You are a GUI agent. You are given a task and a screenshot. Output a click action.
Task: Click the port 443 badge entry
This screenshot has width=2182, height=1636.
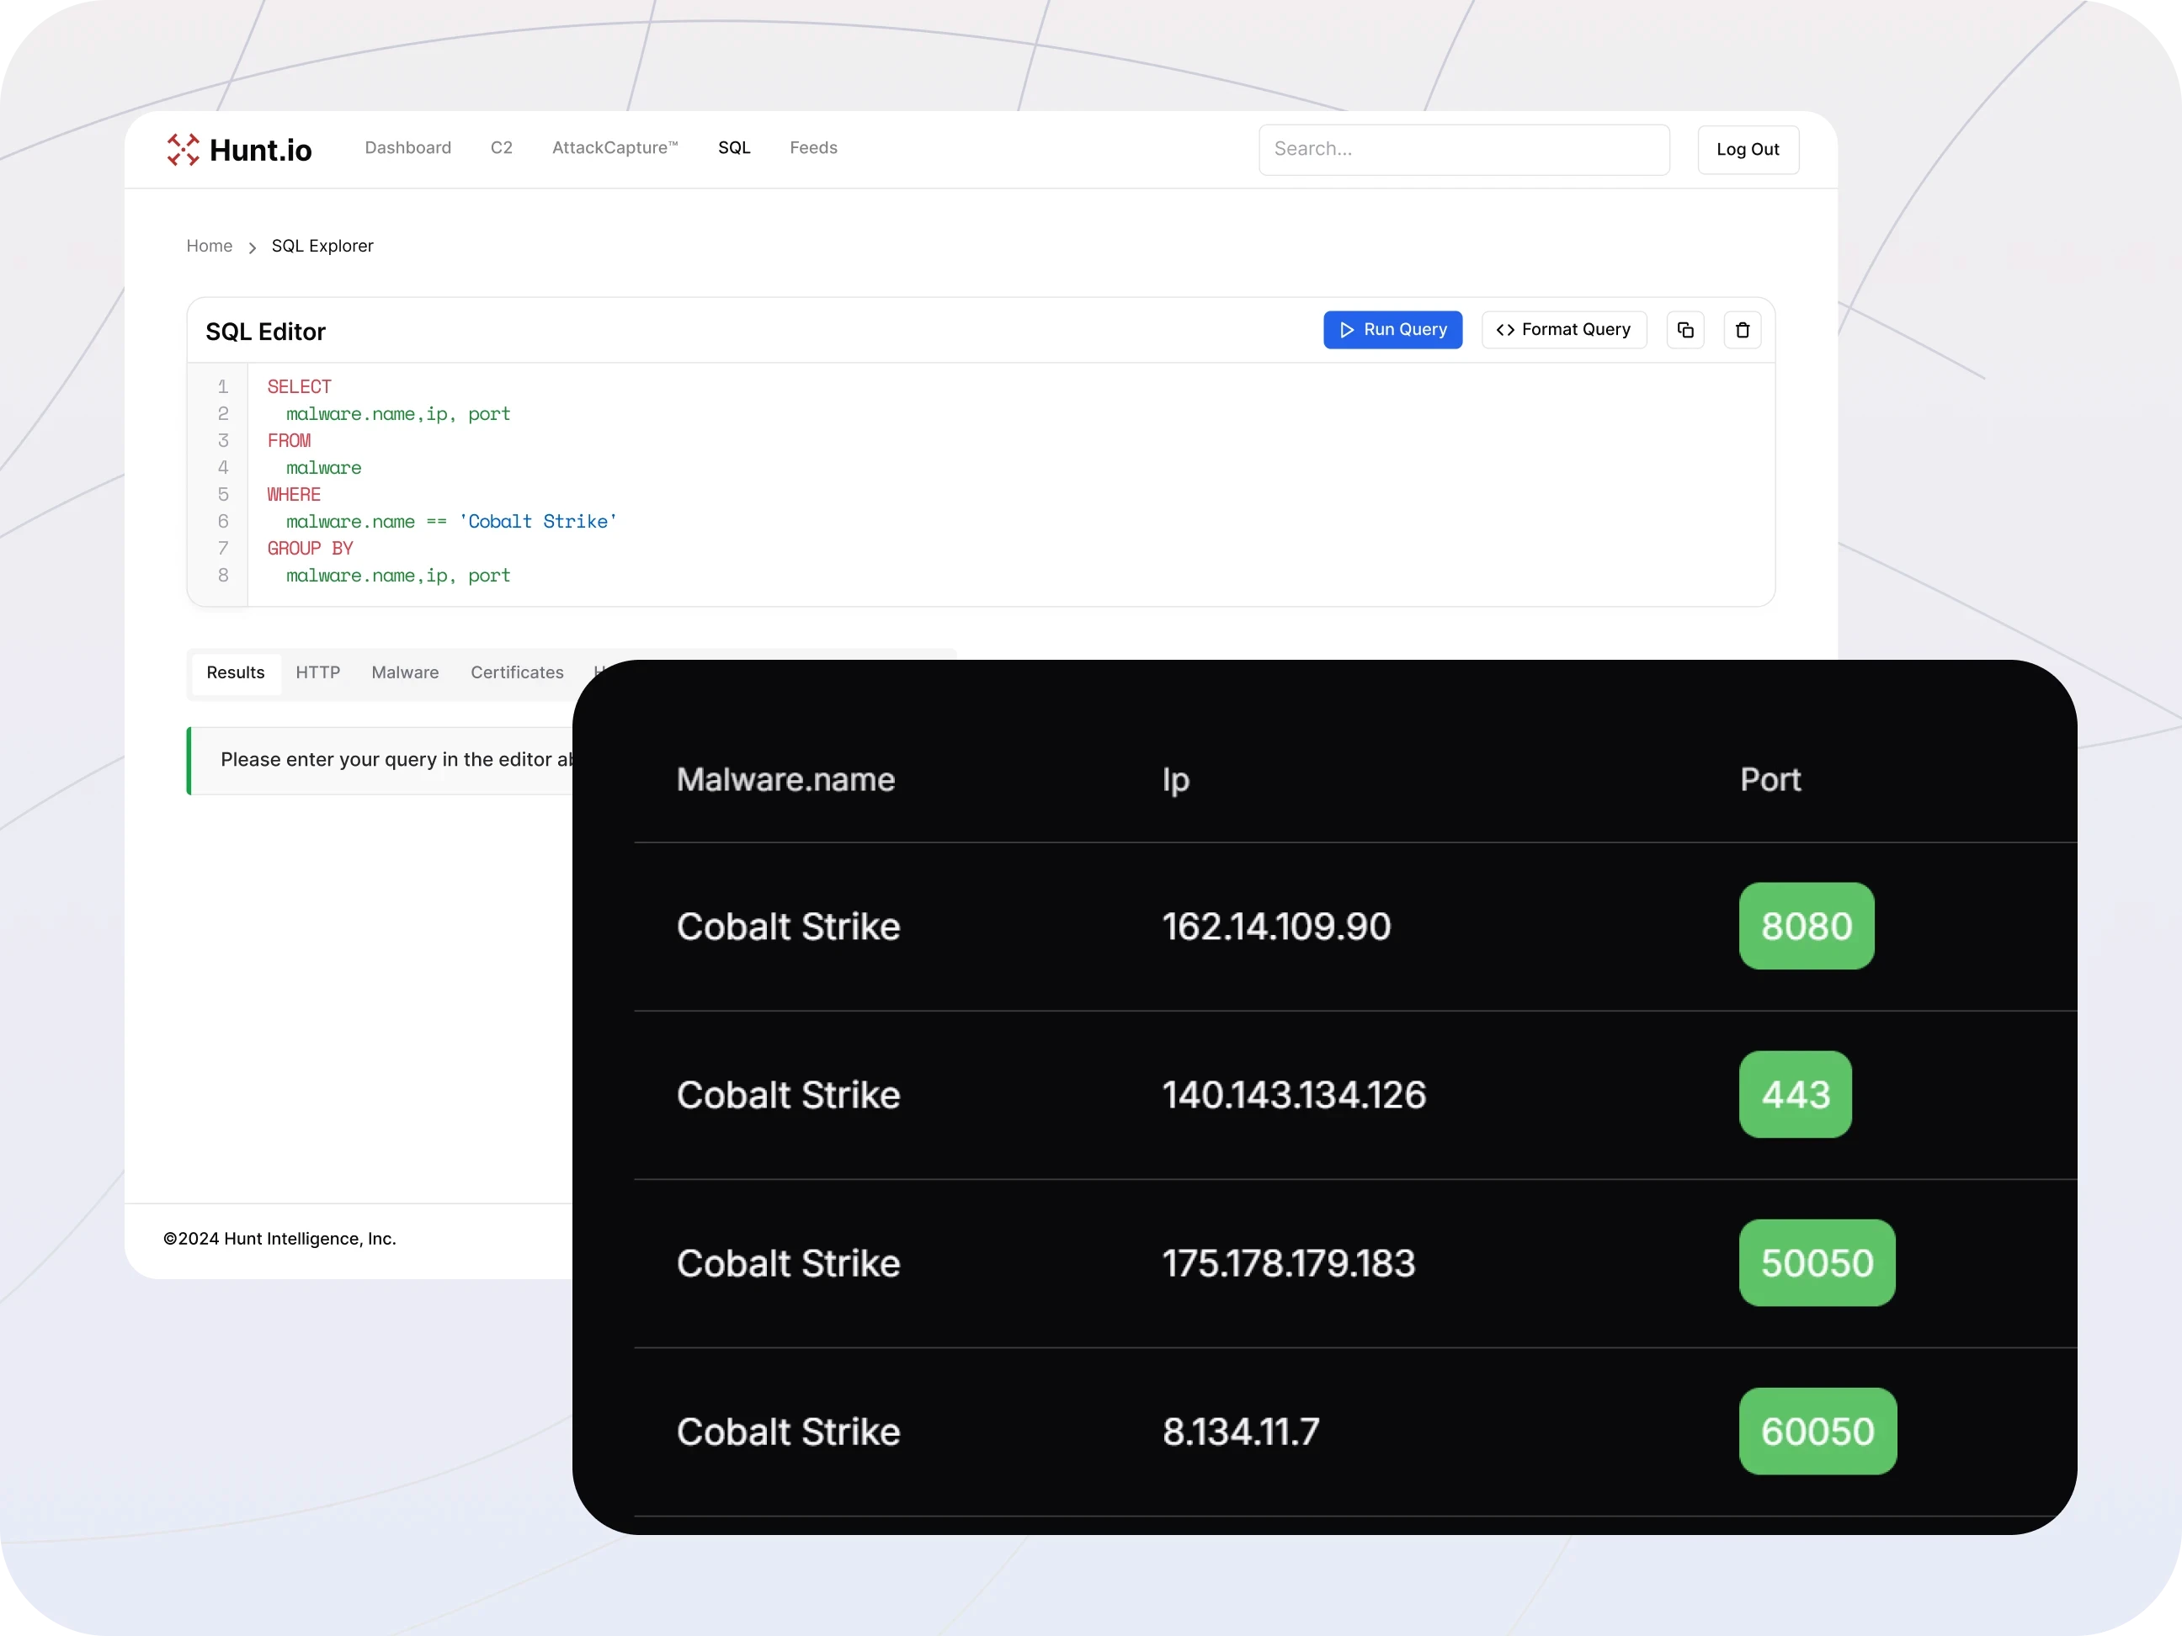(1796, 1095)
